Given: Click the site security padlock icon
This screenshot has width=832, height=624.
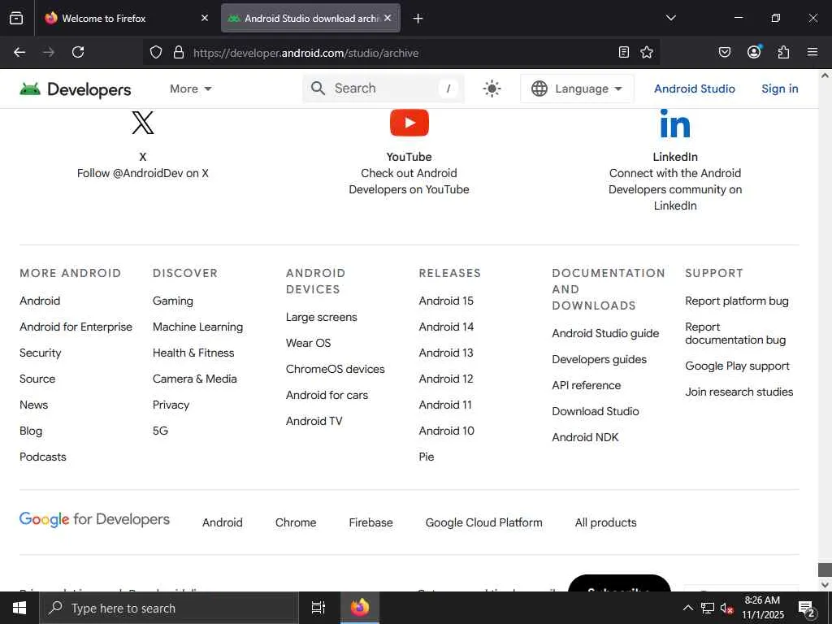Looking at the screenshot, I should tap(179, 52).
